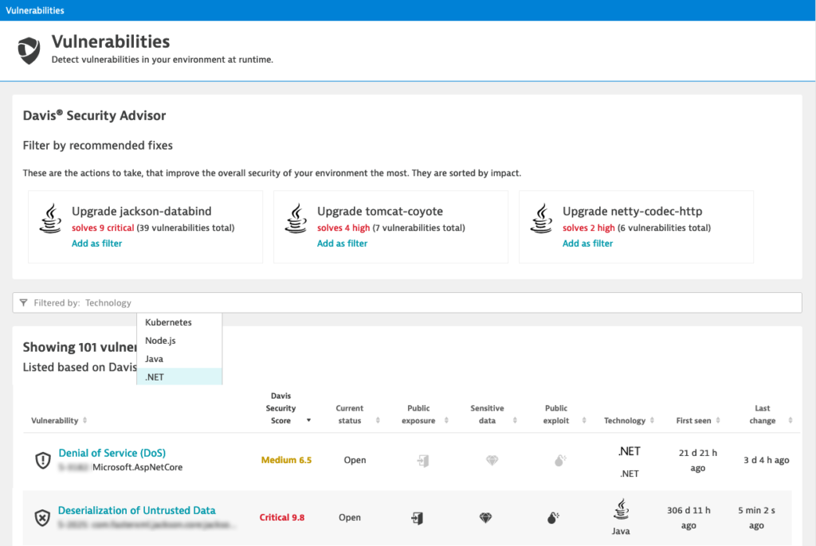Click sensitive data diamond icon in Denial of Service row

click(492, 460)
